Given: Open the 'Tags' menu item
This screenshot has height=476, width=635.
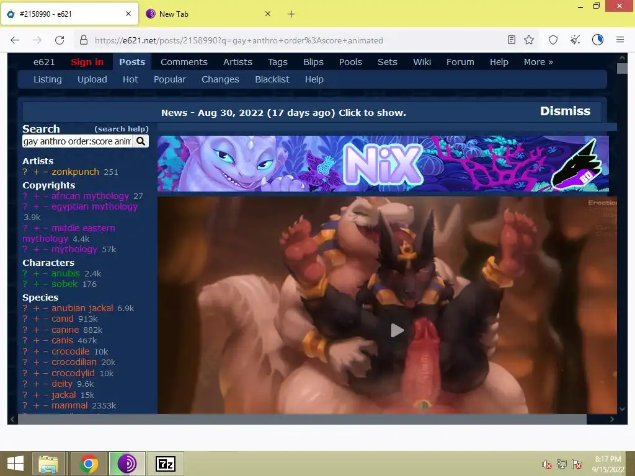Looking at the screenshot, I should coord(277,62).
